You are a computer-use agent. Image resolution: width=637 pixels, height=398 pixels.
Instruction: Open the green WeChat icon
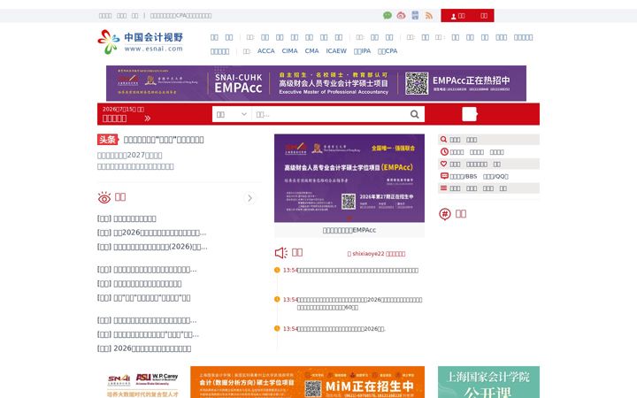(x=388, y=15)
